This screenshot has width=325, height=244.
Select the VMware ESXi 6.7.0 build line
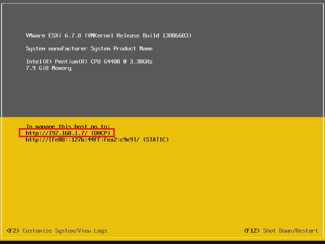point(109,36)
